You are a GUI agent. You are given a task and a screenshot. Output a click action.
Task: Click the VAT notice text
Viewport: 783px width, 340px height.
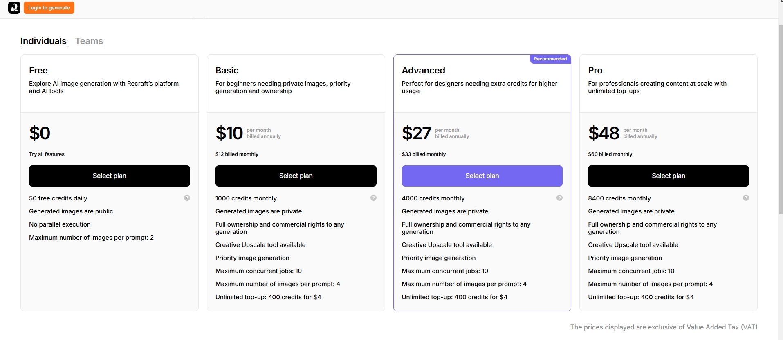(664, 327)
